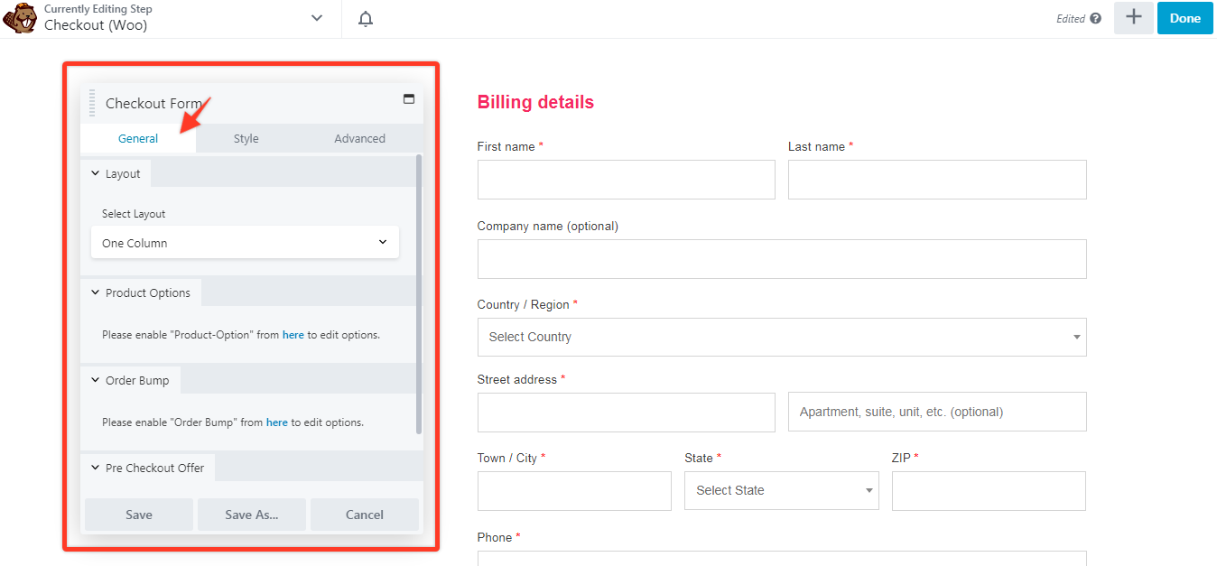Maximize the Checkout Form panel

pos(409,99)
